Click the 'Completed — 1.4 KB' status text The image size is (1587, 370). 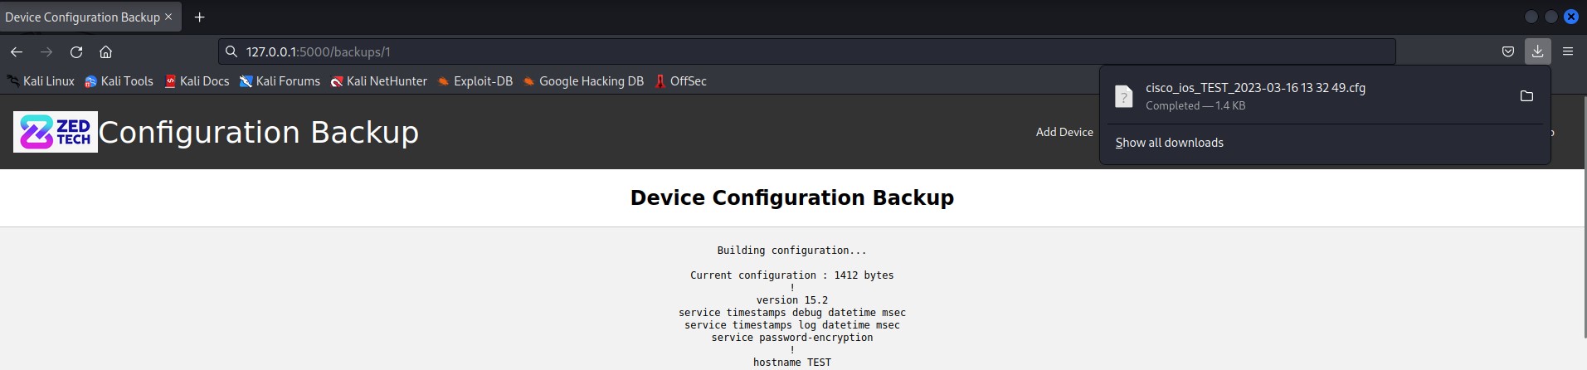pyautogui.click(x=1195, y=105)
